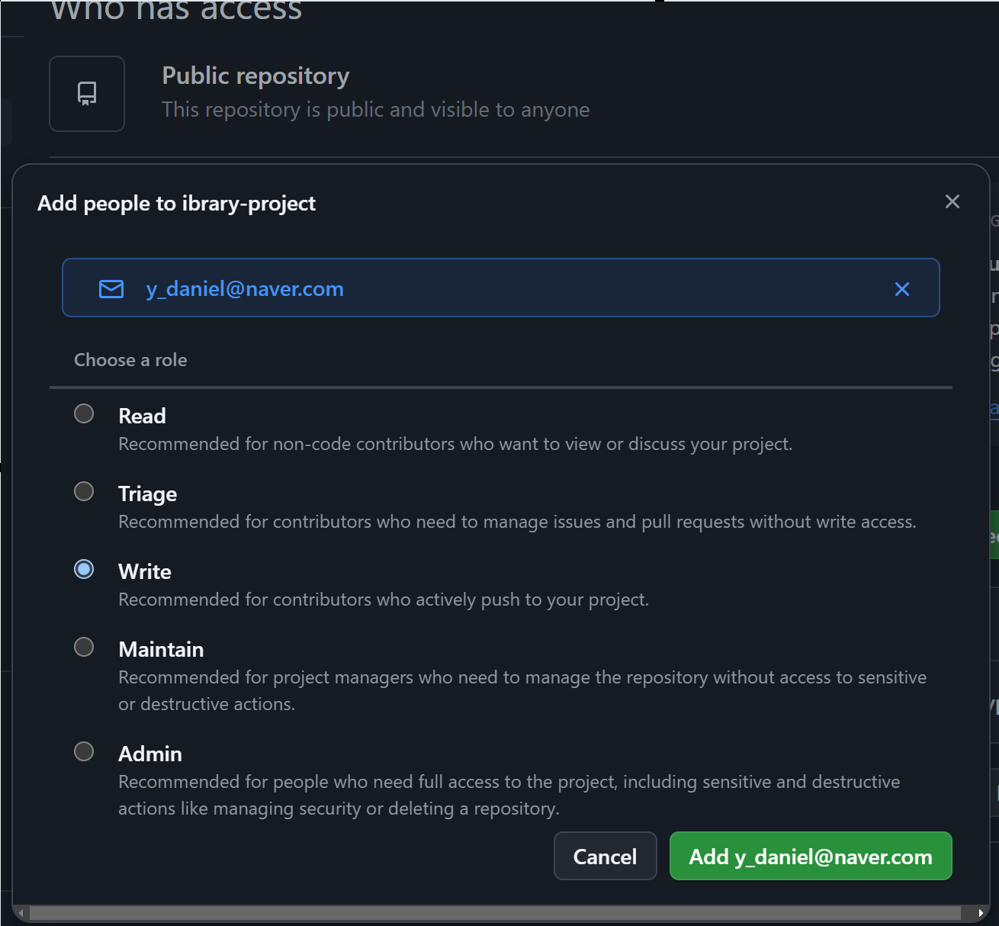Screen dimensions: 999x926
Task: Remove y_daniel@naver.com from selection
Action: coord(902,289)
